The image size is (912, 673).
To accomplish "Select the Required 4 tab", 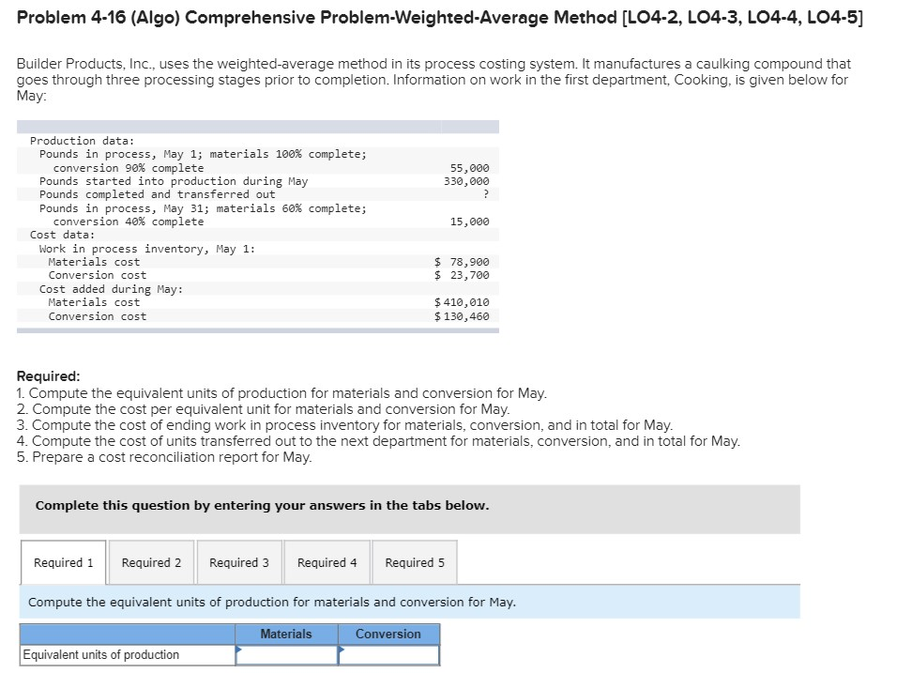I will point(327,561).
